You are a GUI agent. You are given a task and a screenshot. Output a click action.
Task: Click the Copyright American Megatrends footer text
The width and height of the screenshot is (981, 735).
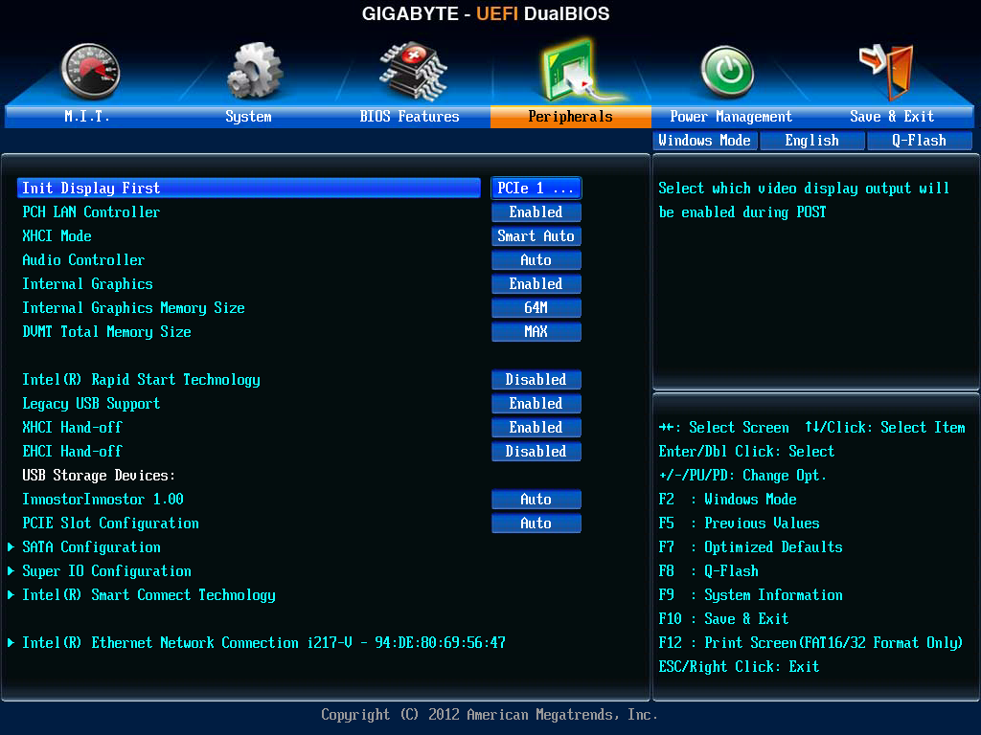(x=490, y=715)
